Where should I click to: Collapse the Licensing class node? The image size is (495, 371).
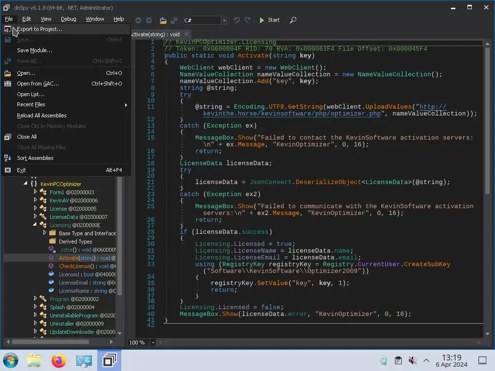(35, 224)
